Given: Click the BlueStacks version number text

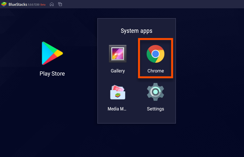Looking at the screenshot, I should 34,4.
